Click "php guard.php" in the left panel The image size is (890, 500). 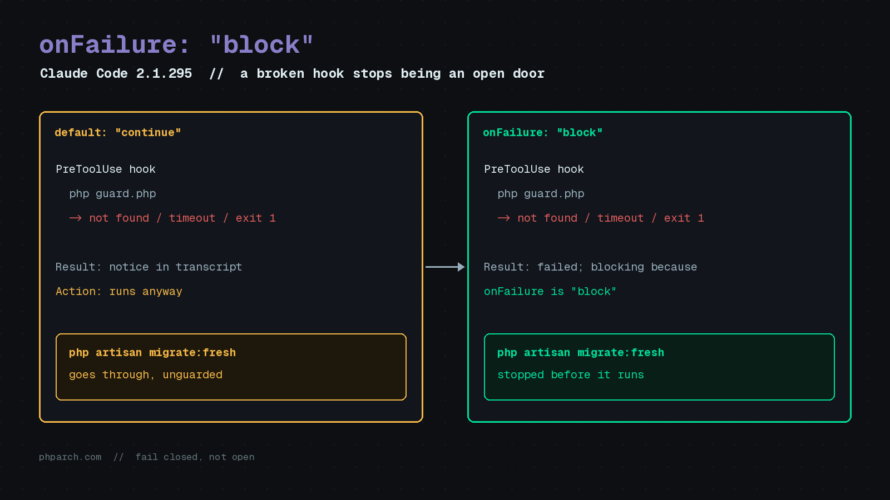[112, 194]
